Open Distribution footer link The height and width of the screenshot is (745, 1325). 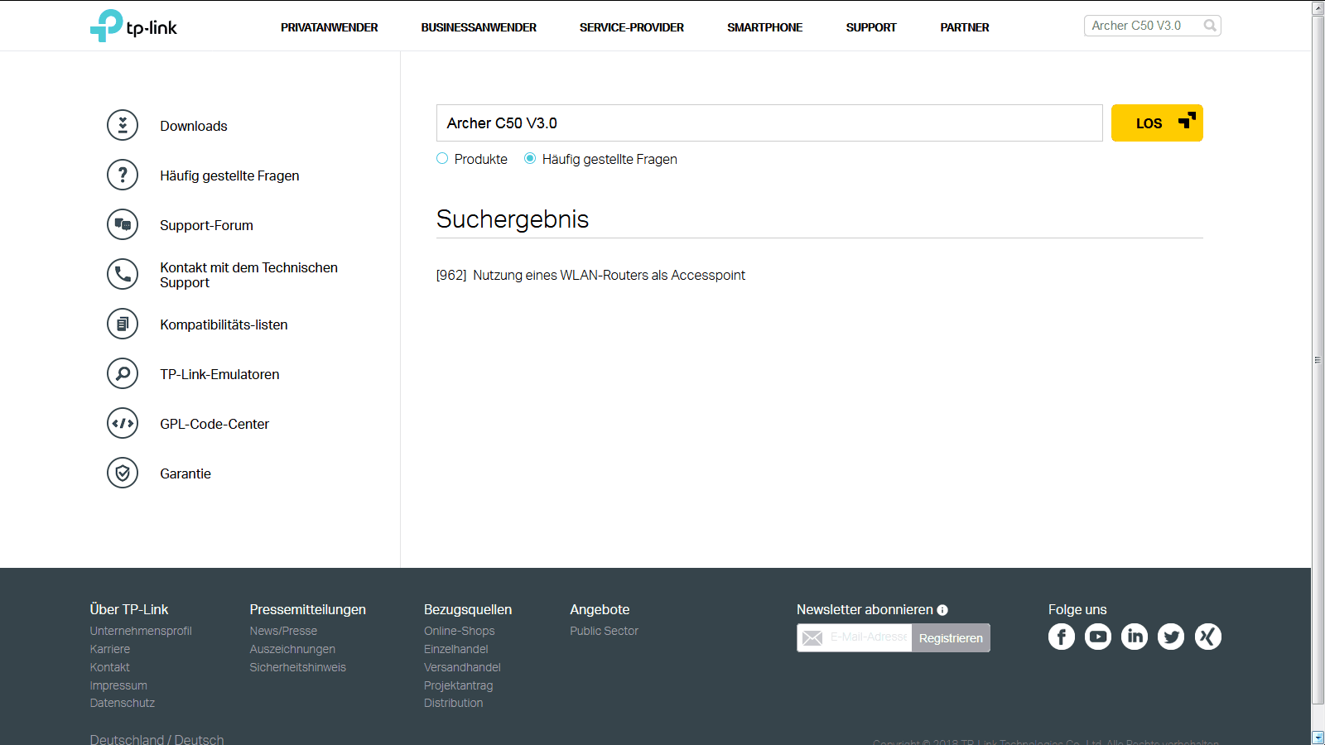454,703
